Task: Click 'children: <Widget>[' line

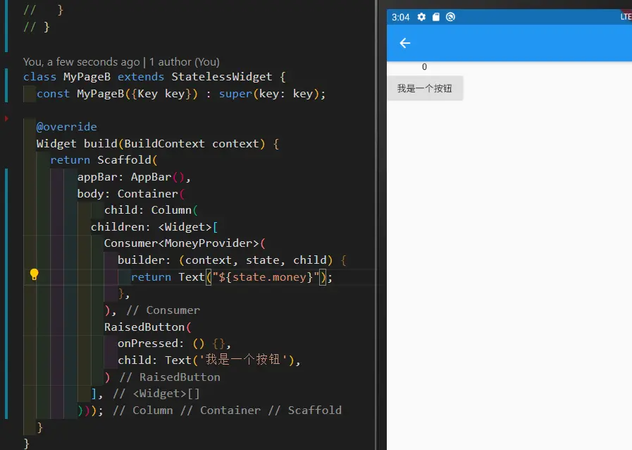Action: coord(154,227)
